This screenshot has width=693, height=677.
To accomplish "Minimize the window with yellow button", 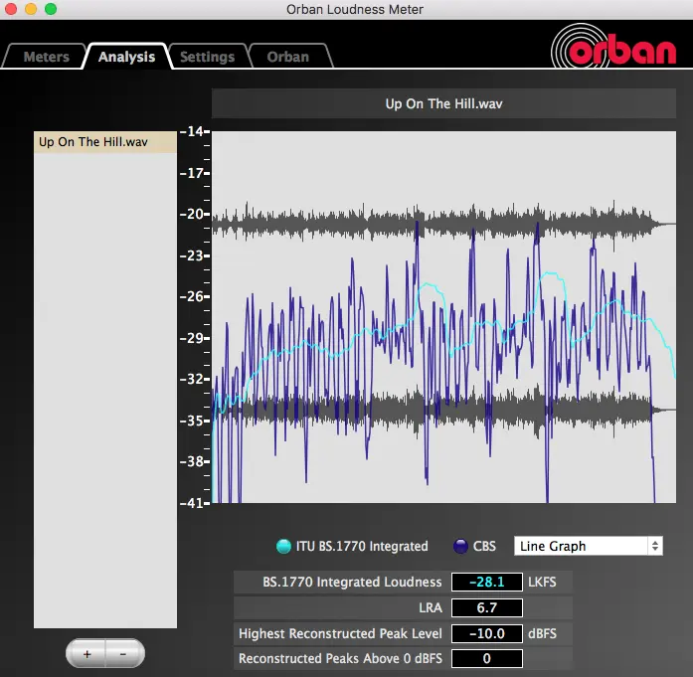I will pos(31,9).
